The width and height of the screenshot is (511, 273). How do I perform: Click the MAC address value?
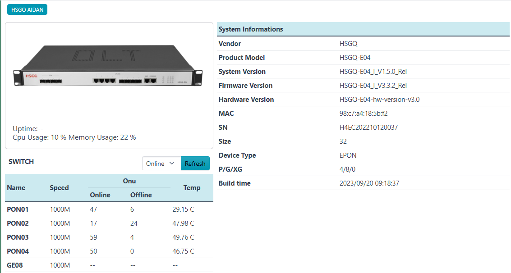click(x=363, y=114)
